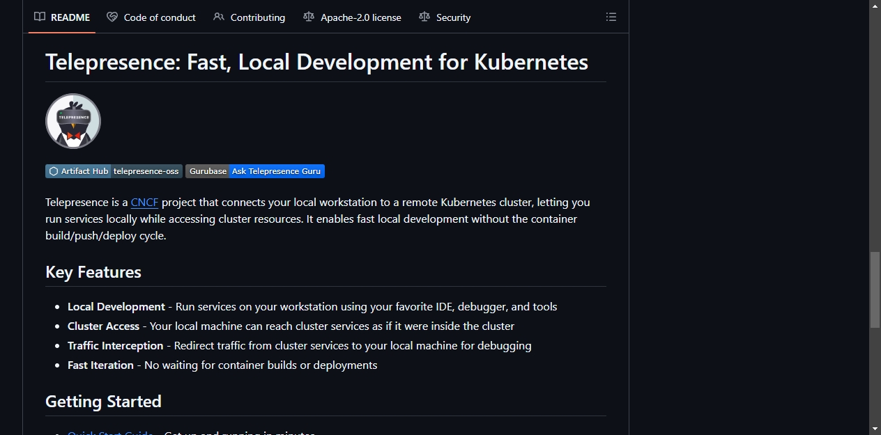The height and width of the screenshot is (435, 881).
Task: Click the scale icon beside Security
Action: pos(424,17)
